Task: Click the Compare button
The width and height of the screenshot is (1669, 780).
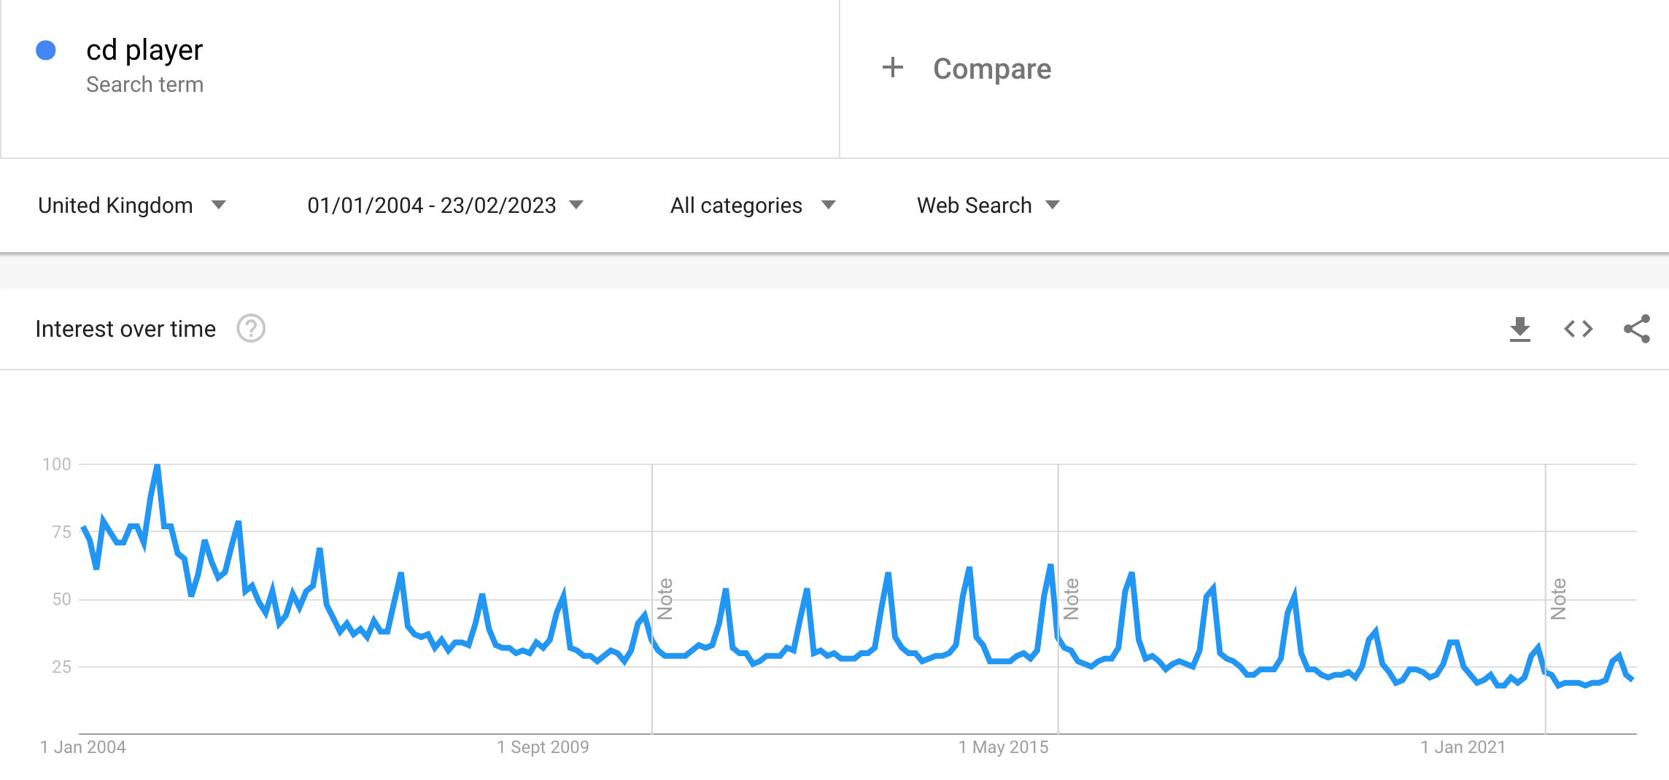Action: click(x=991, y=69)
